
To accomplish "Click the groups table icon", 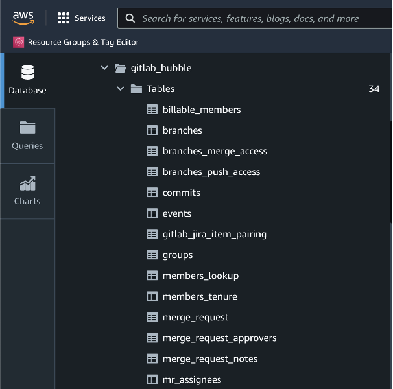I will (x=152, y=255).
